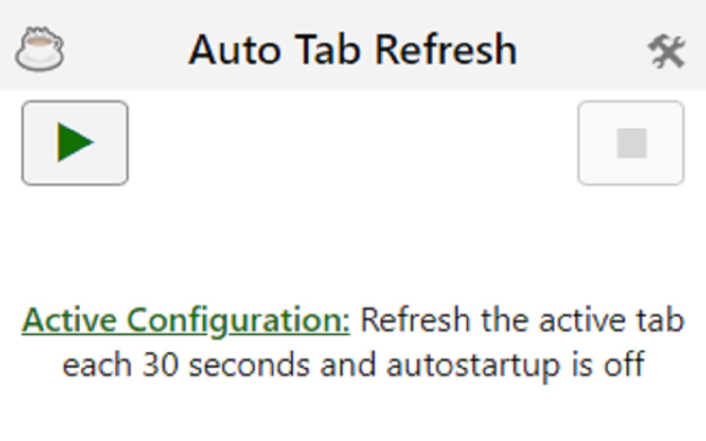Start auto refresh with the green play button
This screenshot has height=441, width=706.
pos(75,143)
